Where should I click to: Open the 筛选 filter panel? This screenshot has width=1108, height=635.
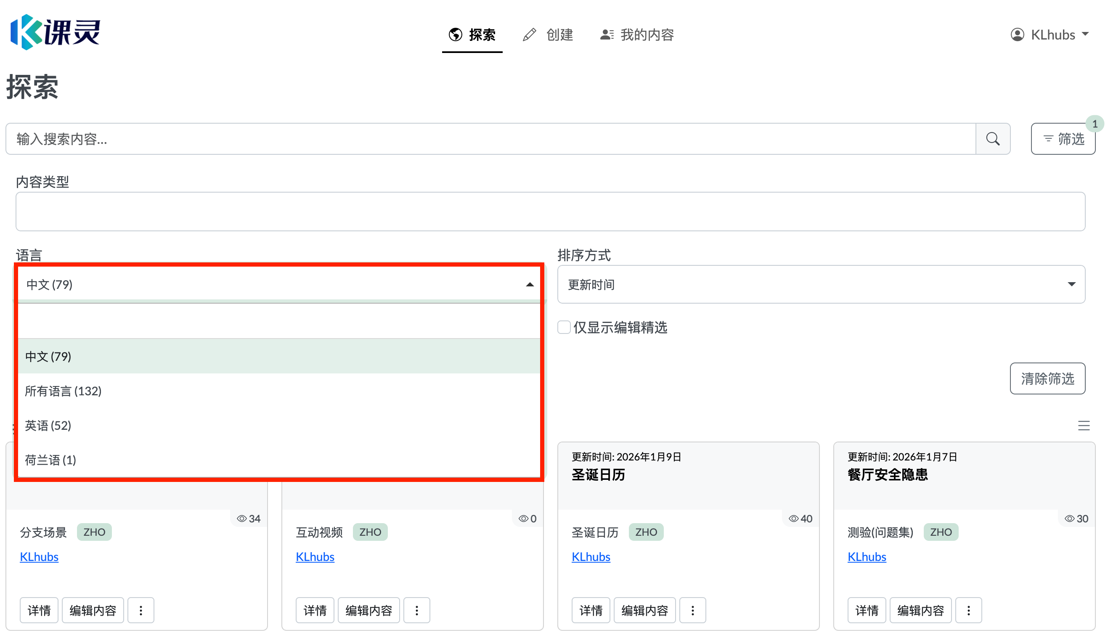tap(1063, 139)
